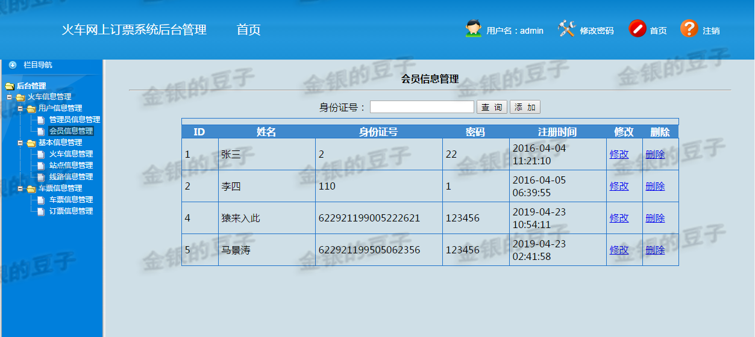Screen dimensions: 755x337
Task: Click the 查询 search button
Action: (492, 107)
